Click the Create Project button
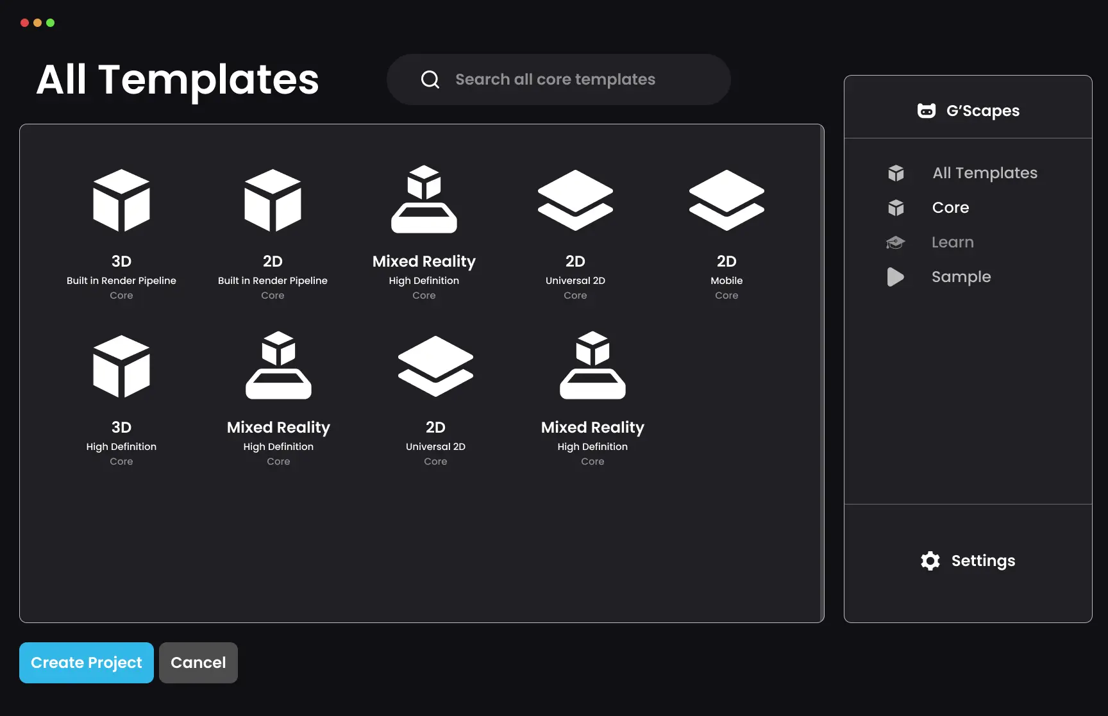1108x716 pixels. (x=87, y=663)
